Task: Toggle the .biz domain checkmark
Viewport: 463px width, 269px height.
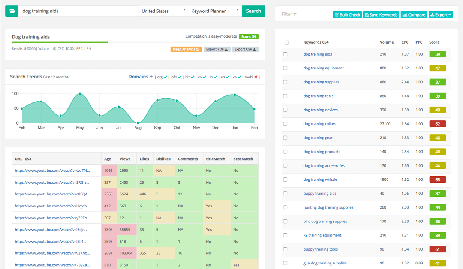Action: [x=193, y=77]
